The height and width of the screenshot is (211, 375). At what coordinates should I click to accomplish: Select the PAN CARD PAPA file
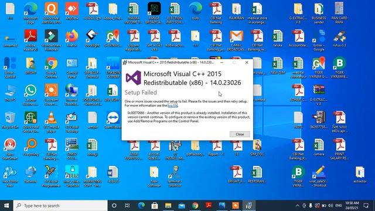[x=339, y=13]
